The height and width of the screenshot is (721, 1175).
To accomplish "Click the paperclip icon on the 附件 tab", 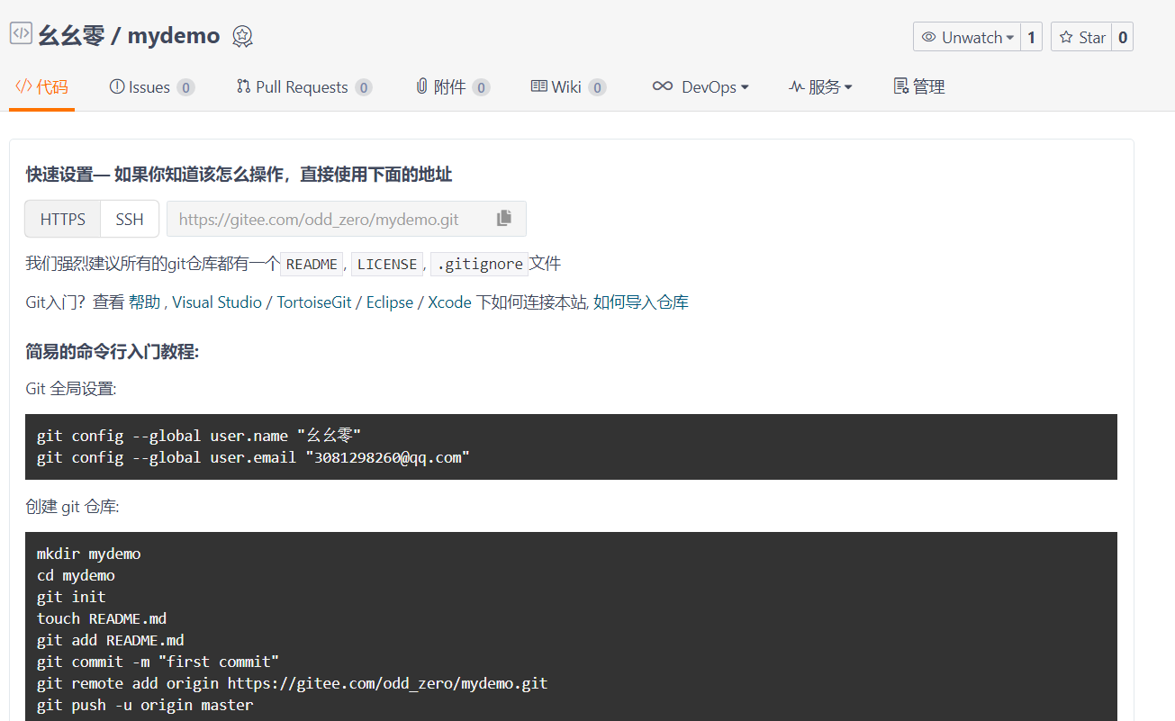I will [421, 86].
